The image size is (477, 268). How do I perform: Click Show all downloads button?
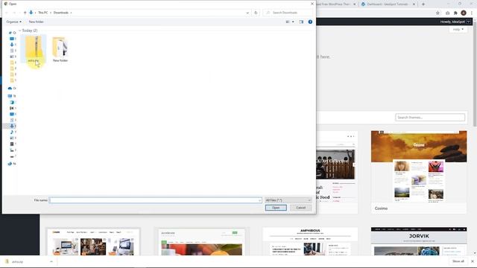[x=458, y=261]
